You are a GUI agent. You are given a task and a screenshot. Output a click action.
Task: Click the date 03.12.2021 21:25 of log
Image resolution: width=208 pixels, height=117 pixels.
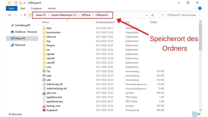tap(105, 41)
